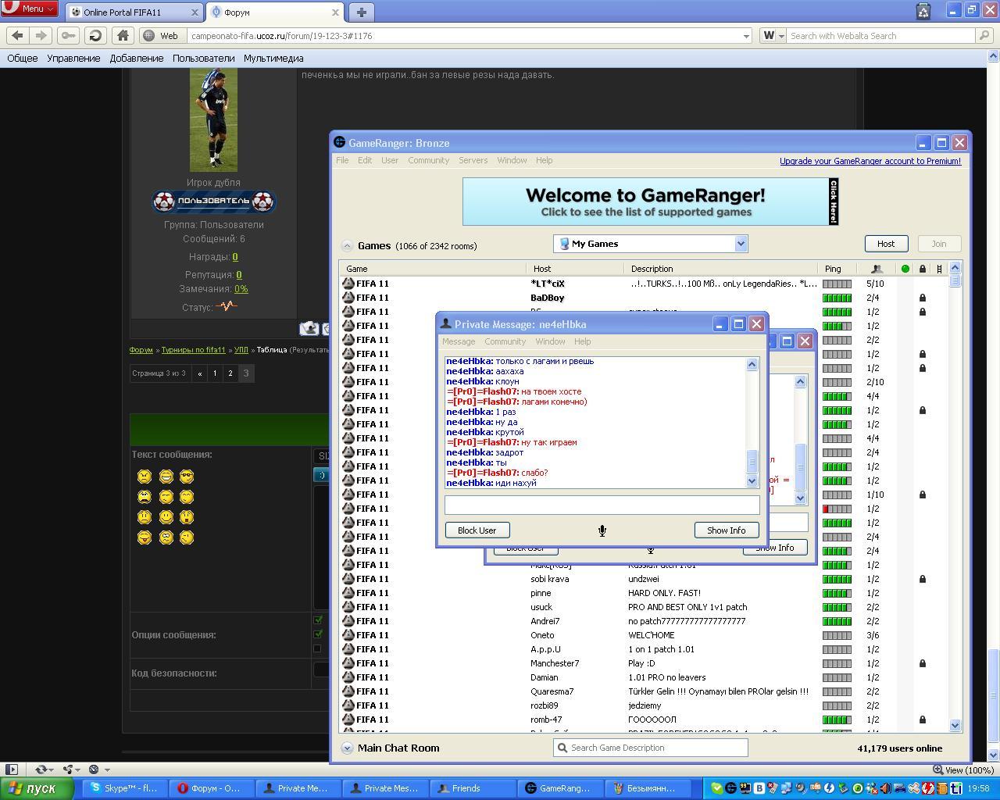This screenshot has height=800, width=1000.
Task: Click the games list vertical scrollbar thumb
Action: tap(955, 281)
